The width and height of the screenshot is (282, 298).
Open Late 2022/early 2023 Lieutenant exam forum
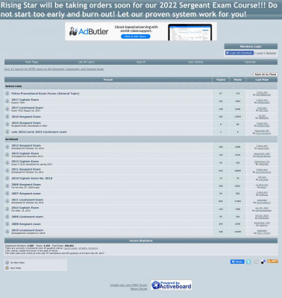coord(39,132)
